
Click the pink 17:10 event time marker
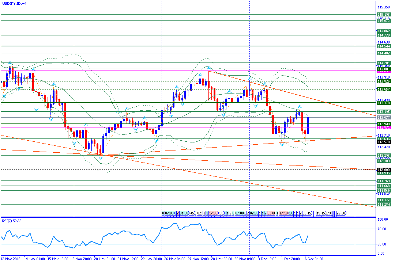(x=283, y=213)
